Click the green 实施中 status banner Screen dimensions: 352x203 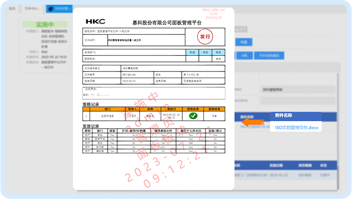click(x=45, y=25)
